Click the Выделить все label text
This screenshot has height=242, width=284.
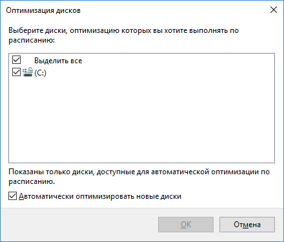(x=58, y=61)
